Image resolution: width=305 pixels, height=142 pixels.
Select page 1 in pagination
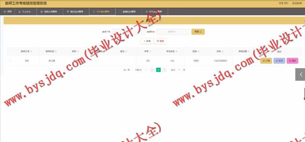pos(159,70)
